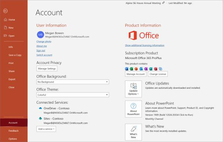
Task: Expand the Add a service dropdown
Action: point(46,129)
